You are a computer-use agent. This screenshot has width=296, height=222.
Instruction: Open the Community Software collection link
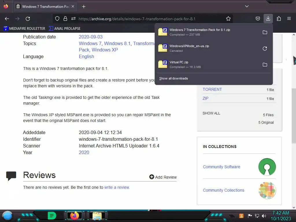(221, 167)
